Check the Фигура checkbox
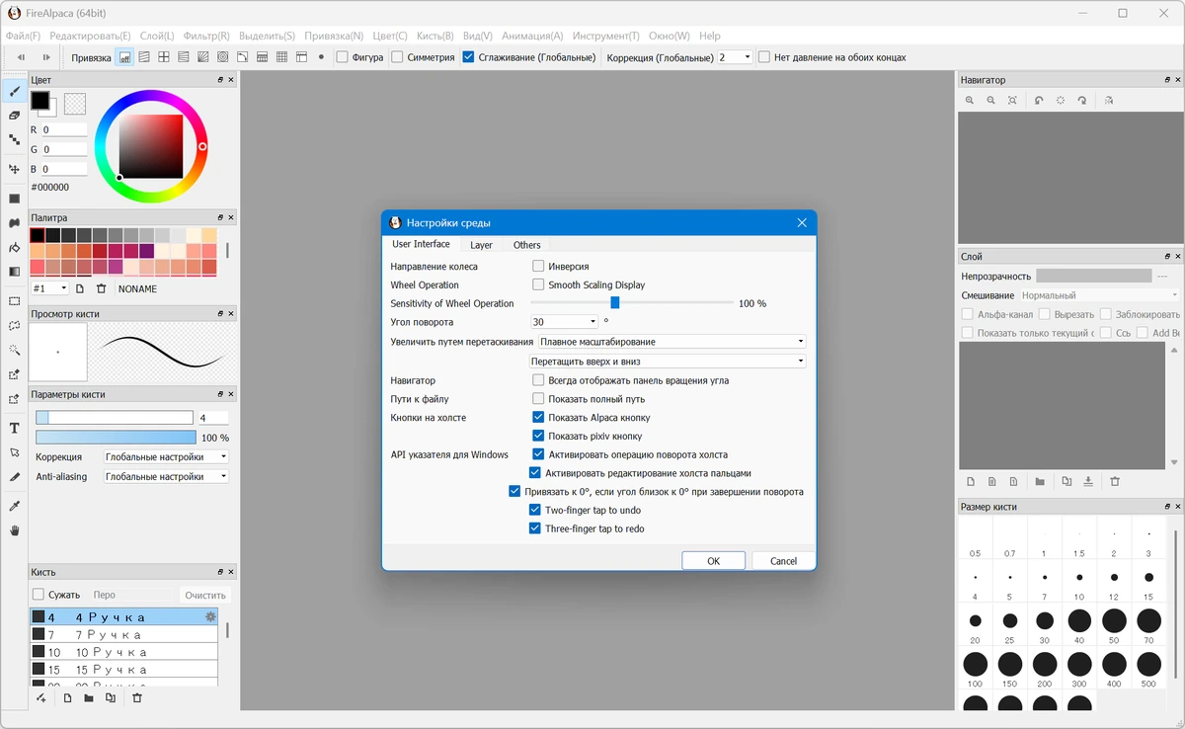 tap(342, 57)
